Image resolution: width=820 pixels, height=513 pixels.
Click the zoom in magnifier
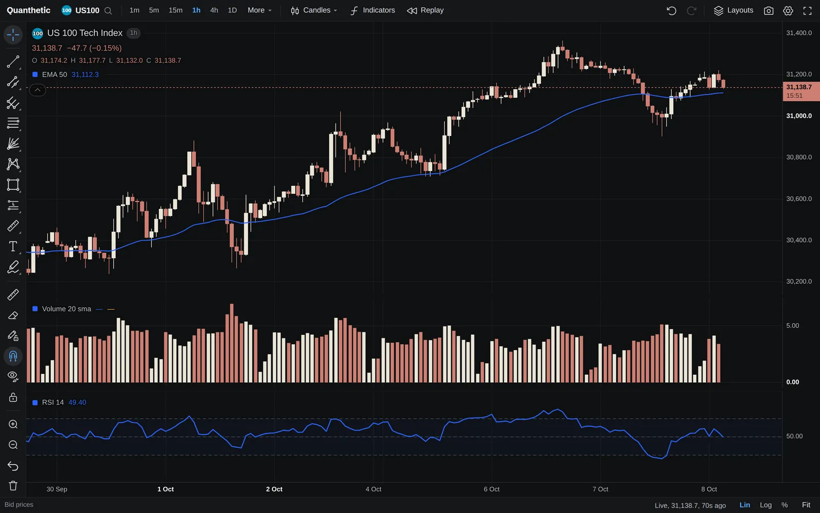[x=13, y=424]
